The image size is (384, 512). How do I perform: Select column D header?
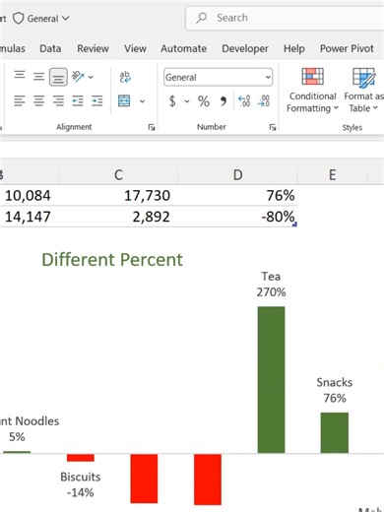[x=238, y=174]
